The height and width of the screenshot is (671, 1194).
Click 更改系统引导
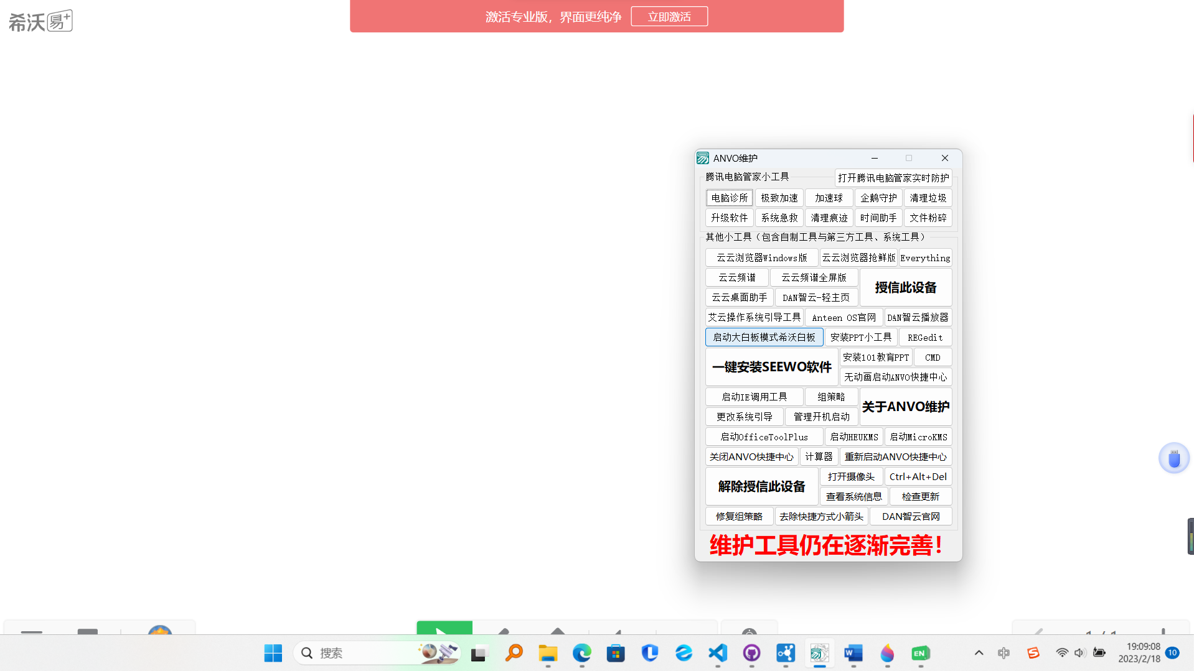click(x=745, y=417)
